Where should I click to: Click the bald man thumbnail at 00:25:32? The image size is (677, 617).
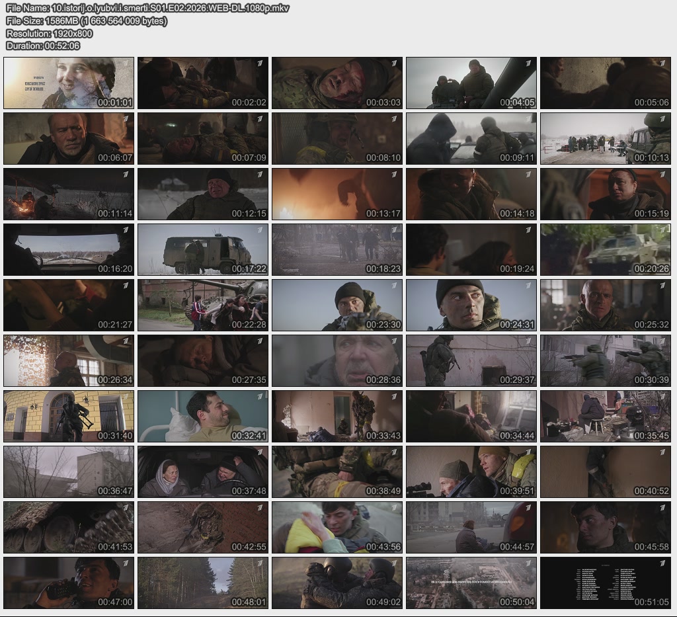(x=605, y=305)
